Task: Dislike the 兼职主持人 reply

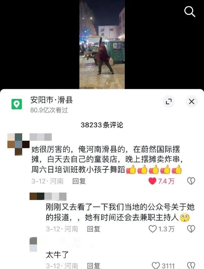Action: click(191, 229)
